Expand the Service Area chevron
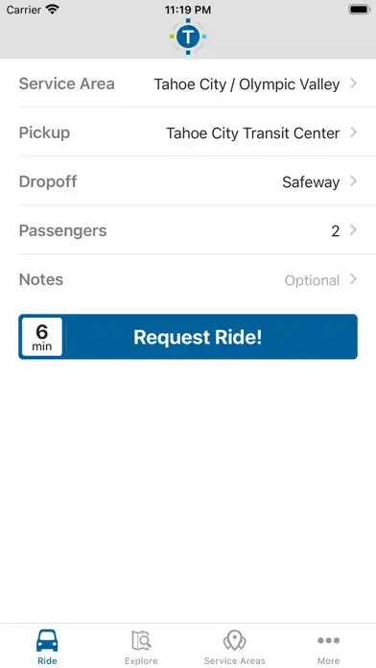The width and height of the screenshot is (376, 668). point(353,83)
